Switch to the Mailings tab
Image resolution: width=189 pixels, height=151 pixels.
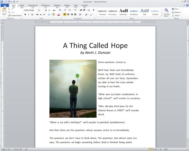pos(57,5)
